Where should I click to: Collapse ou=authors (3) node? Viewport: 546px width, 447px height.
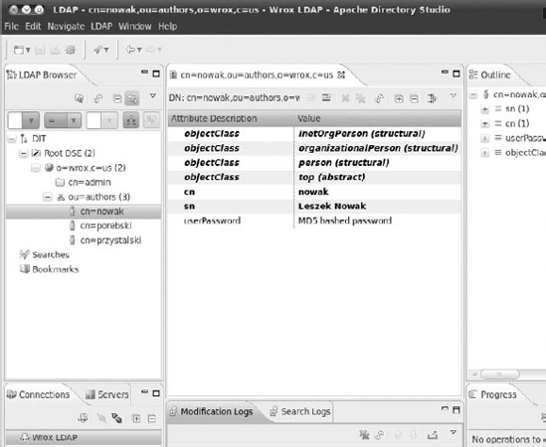tap(48, 198)
